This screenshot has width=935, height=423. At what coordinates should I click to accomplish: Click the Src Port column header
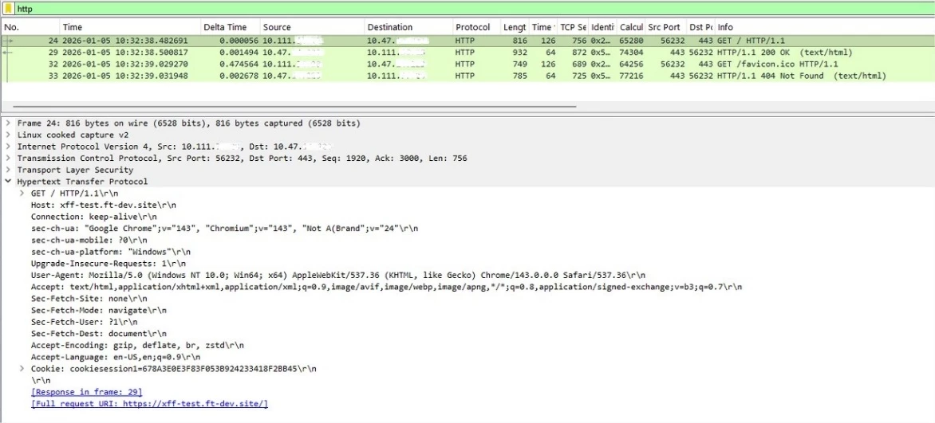click(665, 27)
